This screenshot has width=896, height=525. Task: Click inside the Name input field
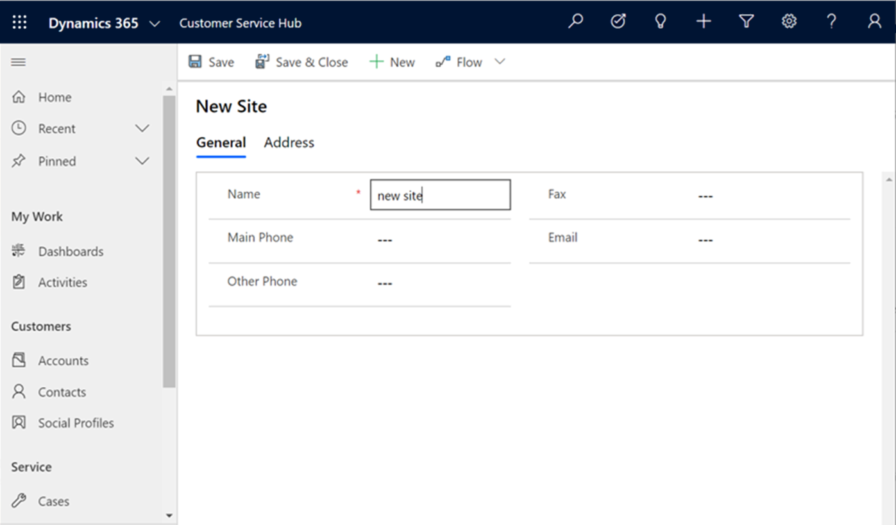point(439,194)
